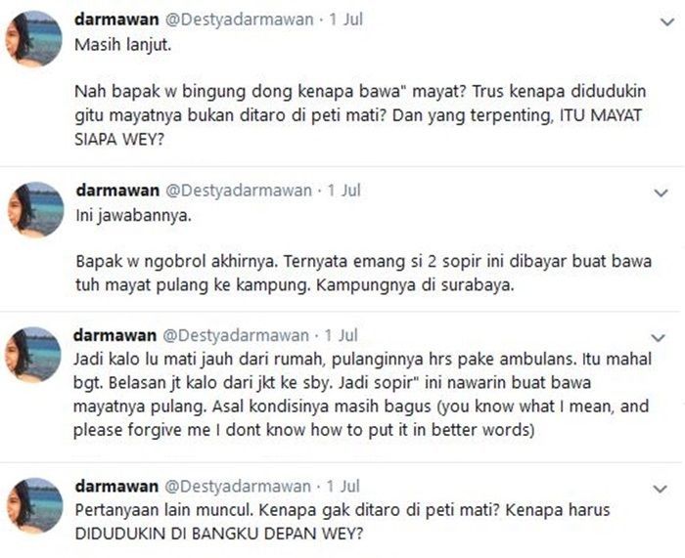
Task: Click @Destyadarmawan handle in third tweet
Action: [236, 335]
